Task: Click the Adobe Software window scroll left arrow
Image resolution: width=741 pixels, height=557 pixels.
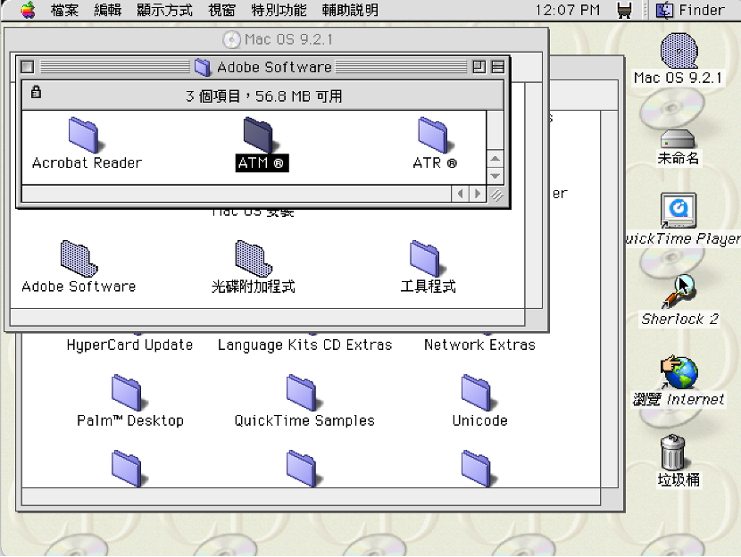Action: [x=460, y=194]
